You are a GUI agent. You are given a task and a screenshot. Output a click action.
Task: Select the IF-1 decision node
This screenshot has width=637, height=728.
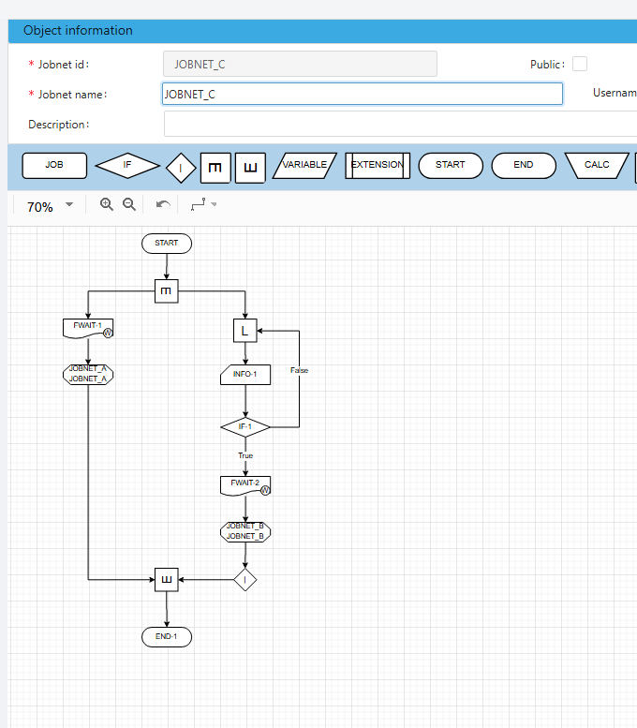245,427
